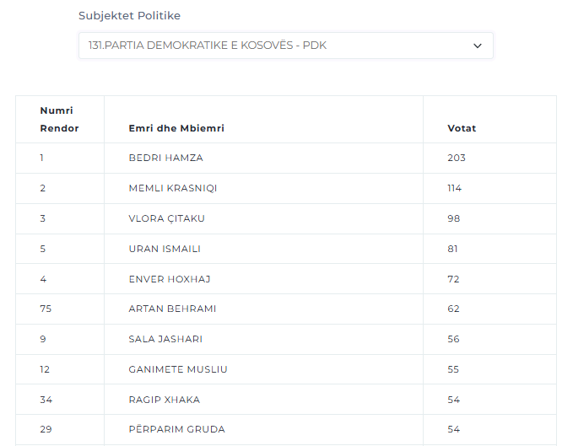Click the Numri Rendor column header
573x446 pixels.
coord(59,120)
